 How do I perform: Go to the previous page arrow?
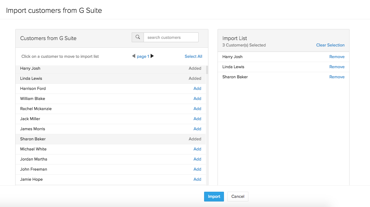click(134, 56)
